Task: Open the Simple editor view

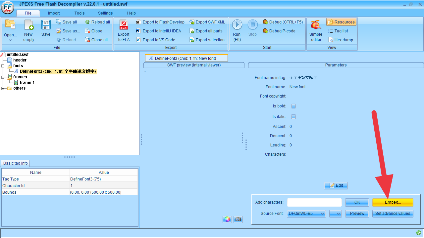Action: coord(316,30)
